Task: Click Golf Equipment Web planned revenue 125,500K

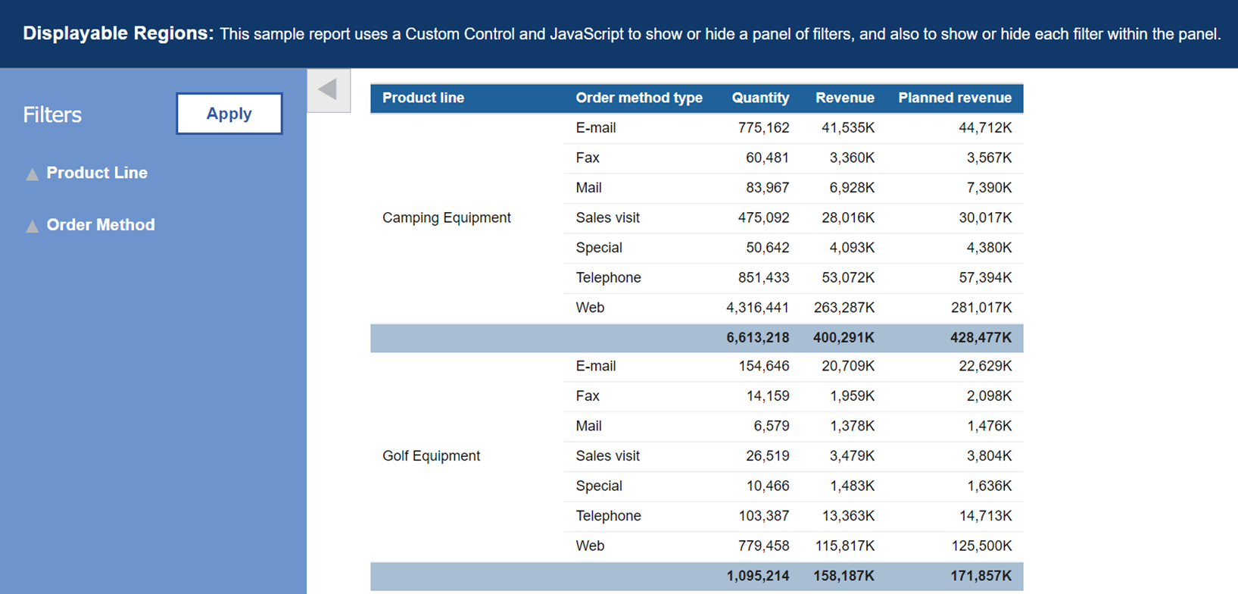Action: pyautogui.click(x=981, y=546)
